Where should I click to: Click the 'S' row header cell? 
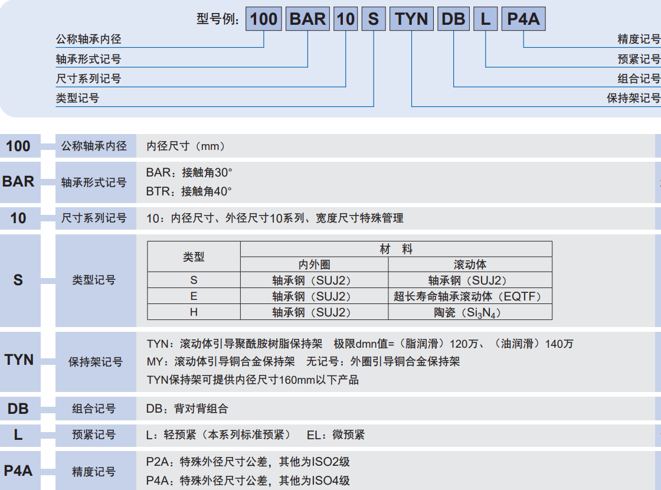coord(20,280)
